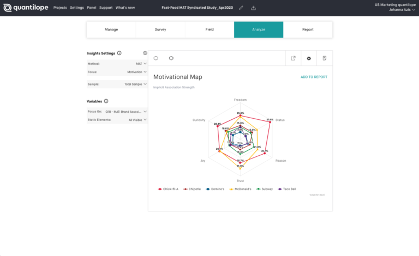
Task: Open the Survey tab
Action: click(x=160, y=29)
